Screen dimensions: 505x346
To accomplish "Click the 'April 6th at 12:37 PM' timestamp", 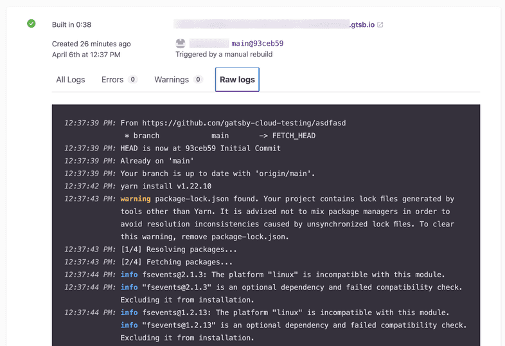I will tap(86, 55).
